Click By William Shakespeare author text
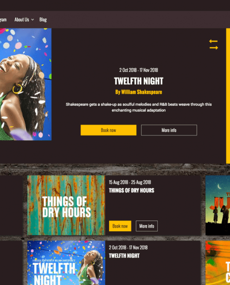 click(139, 92)
